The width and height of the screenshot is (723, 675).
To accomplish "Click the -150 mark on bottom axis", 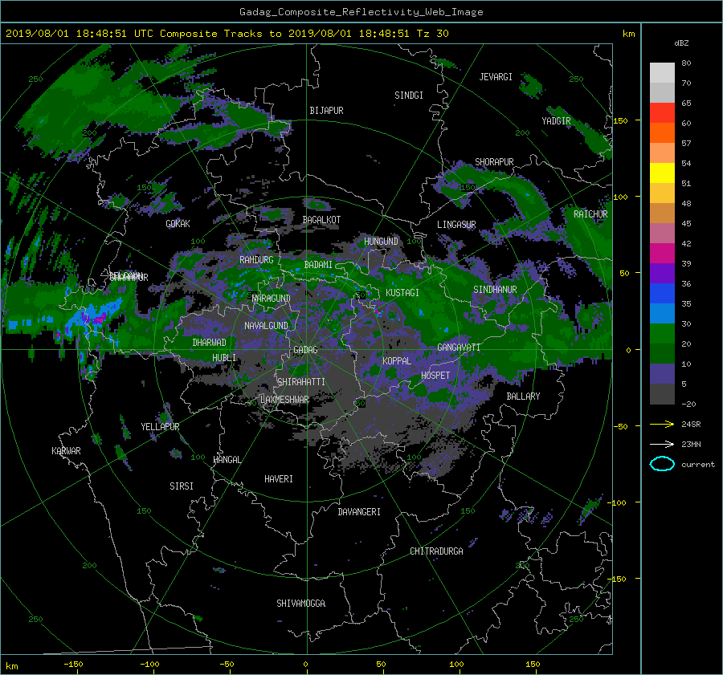I will [x=73, y=664].
